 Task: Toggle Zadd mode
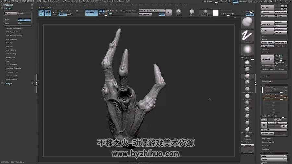point(62,14)
